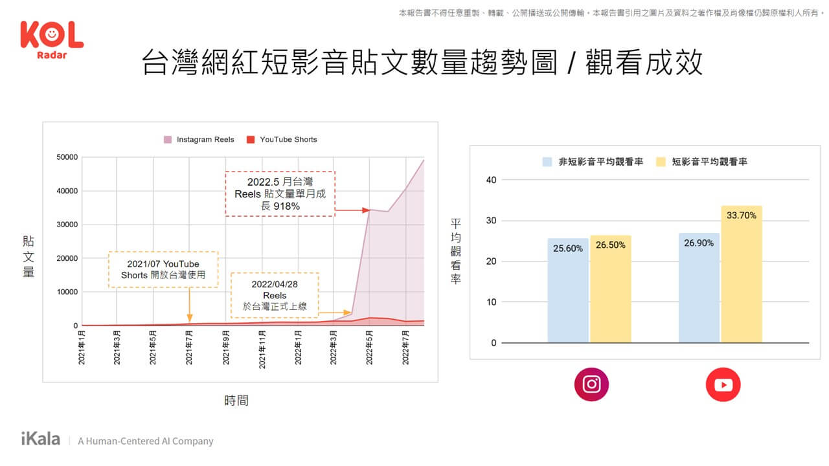Click the 26.50% bar label
Screen dimensions: 829x466
pos(611,246)
